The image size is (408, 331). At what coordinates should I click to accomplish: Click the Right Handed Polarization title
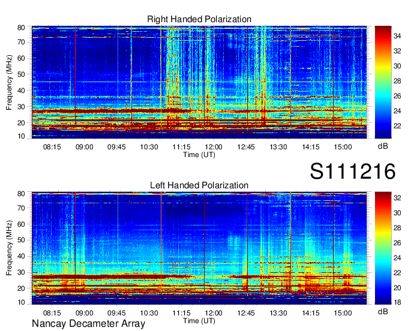click(199, 19)
